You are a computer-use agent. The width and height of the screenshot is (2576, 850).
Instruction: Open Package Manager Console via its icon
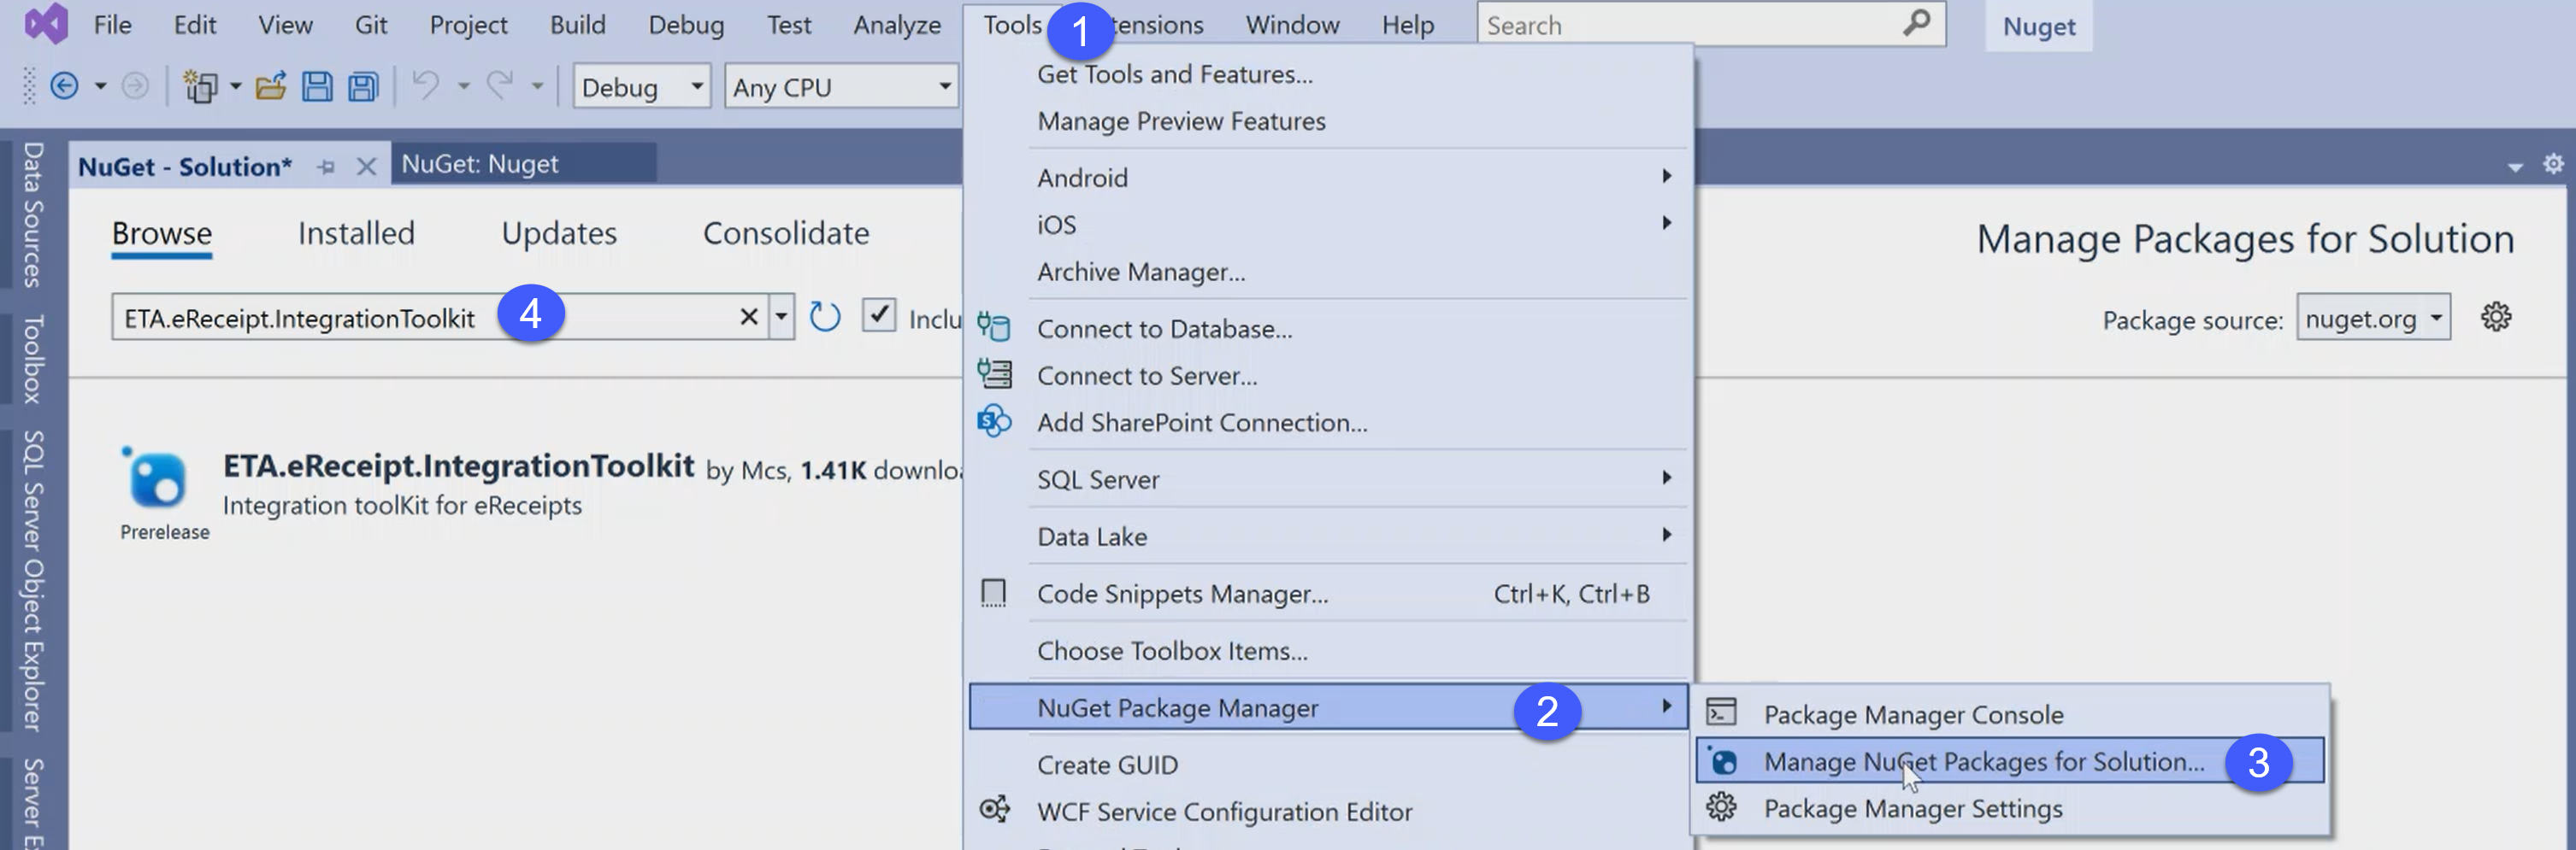click(1722, 713)
